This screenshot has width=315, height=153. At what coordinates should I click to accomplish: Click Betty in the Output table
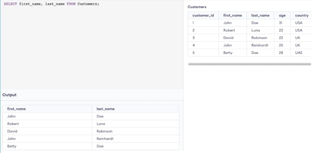12,146
